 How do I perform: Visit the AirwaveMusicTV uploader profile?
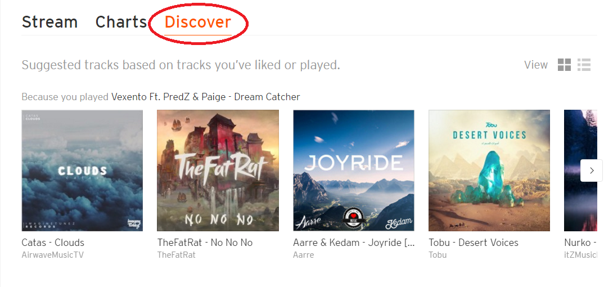[x=52, y=255]
